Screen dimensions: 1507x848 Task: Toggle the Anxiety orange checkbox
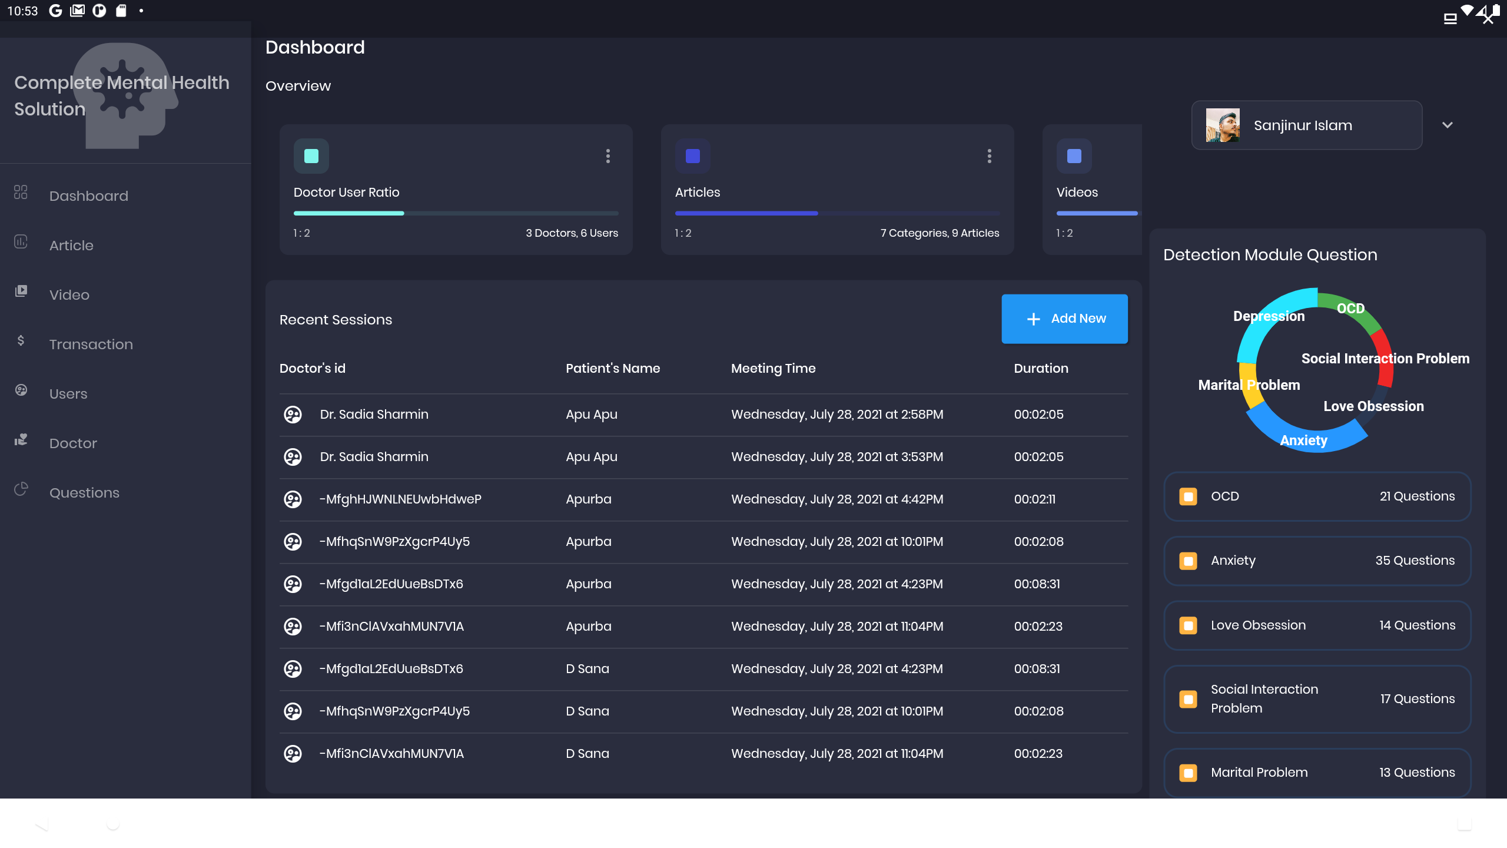pyautogui.click(x=1188, y=561)
